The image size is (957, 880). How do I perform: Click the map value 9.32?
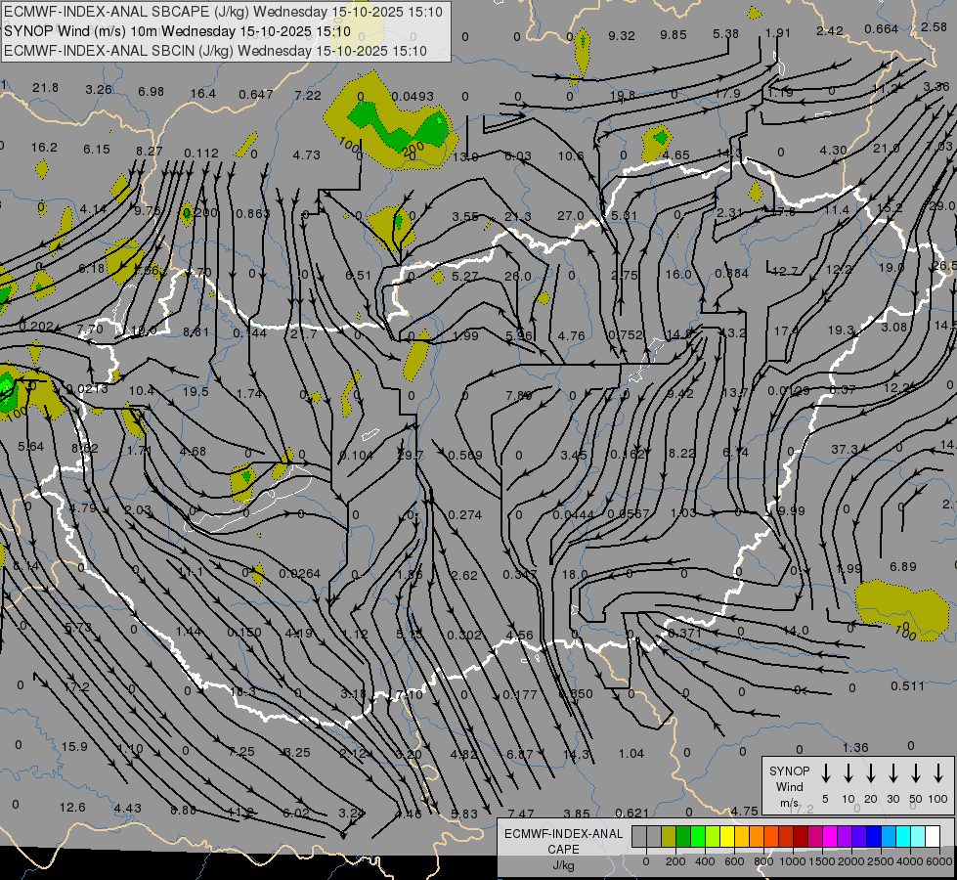click(622, 36)
